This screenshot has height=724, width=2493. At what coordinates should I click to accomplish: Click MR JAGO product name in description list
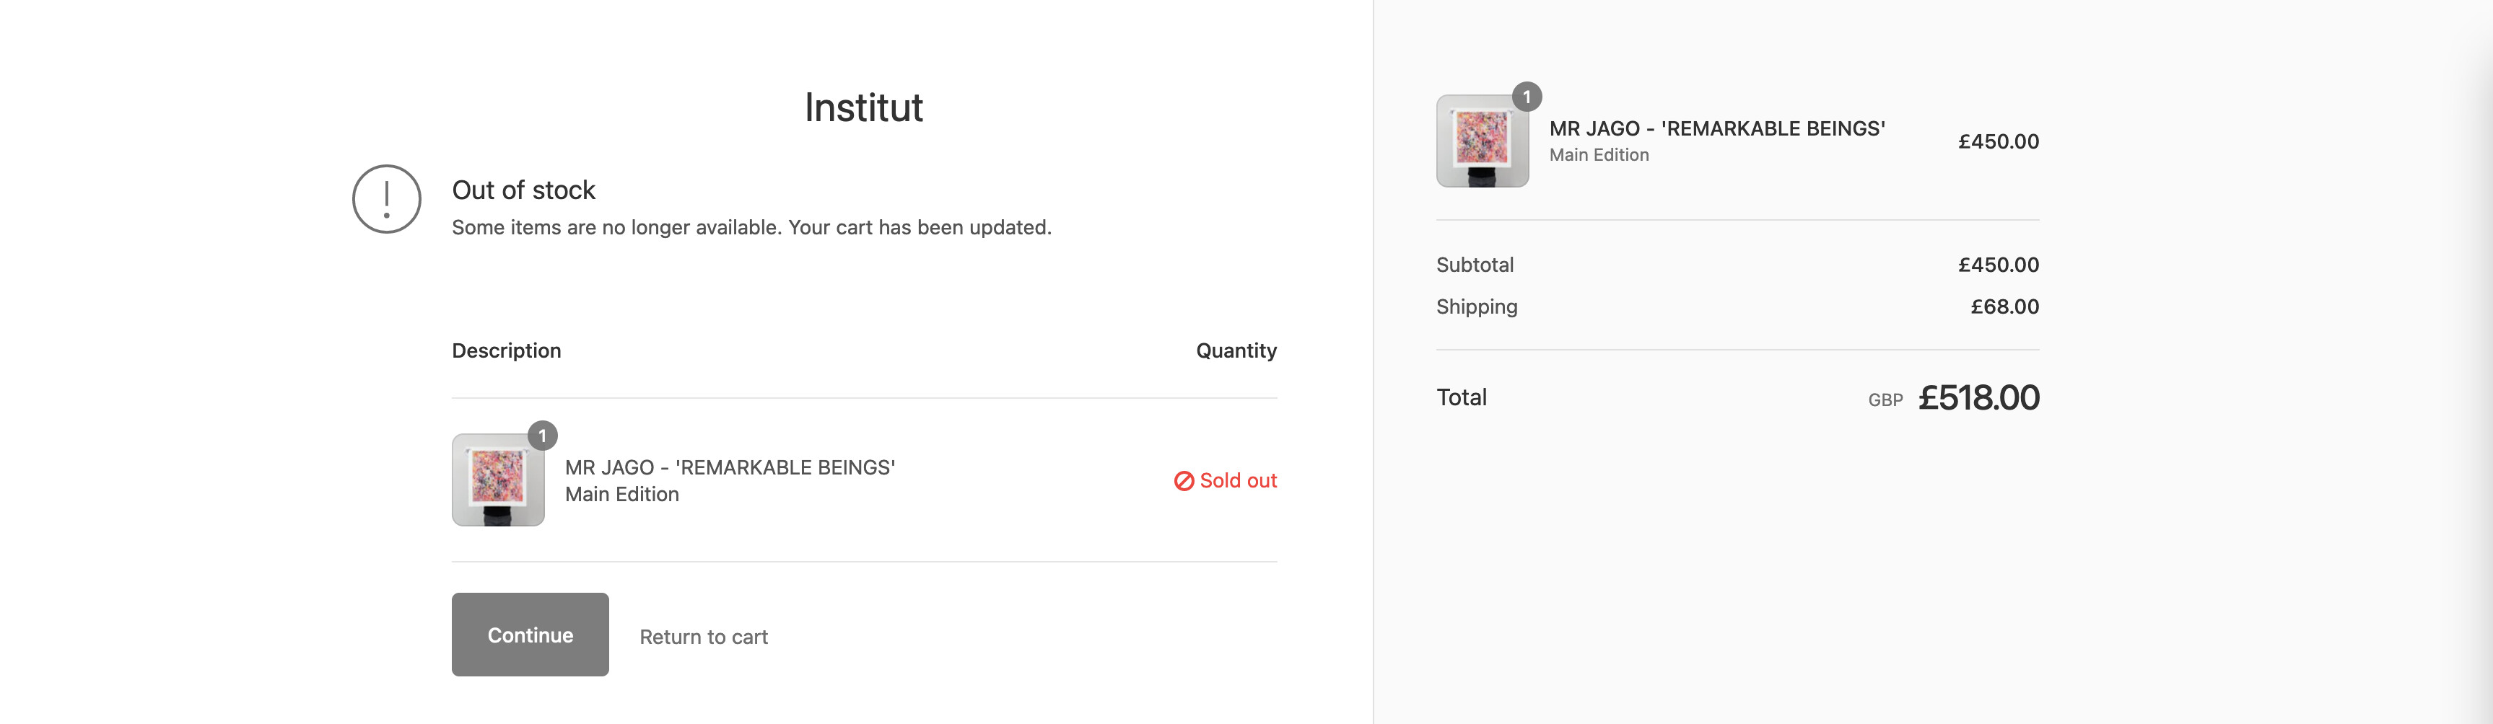(730, 467)
